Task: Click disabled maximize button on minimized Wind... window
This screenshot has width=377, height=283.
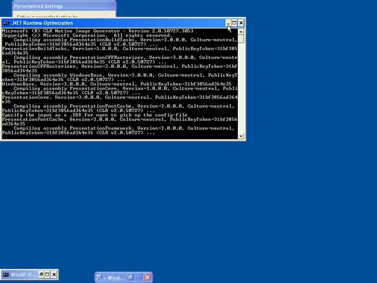Action: coord(139,277)
